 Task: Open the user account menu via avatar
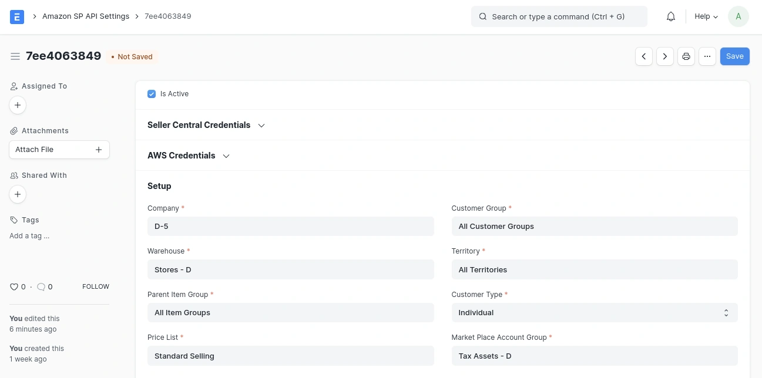pyautogui.click(x=738, y=16)
